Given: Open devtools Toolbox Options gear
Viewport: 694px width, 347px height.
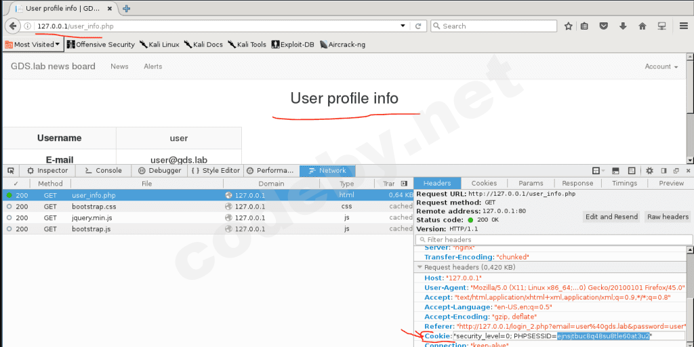Looking at the screenshot, I should tap(649, 170).
